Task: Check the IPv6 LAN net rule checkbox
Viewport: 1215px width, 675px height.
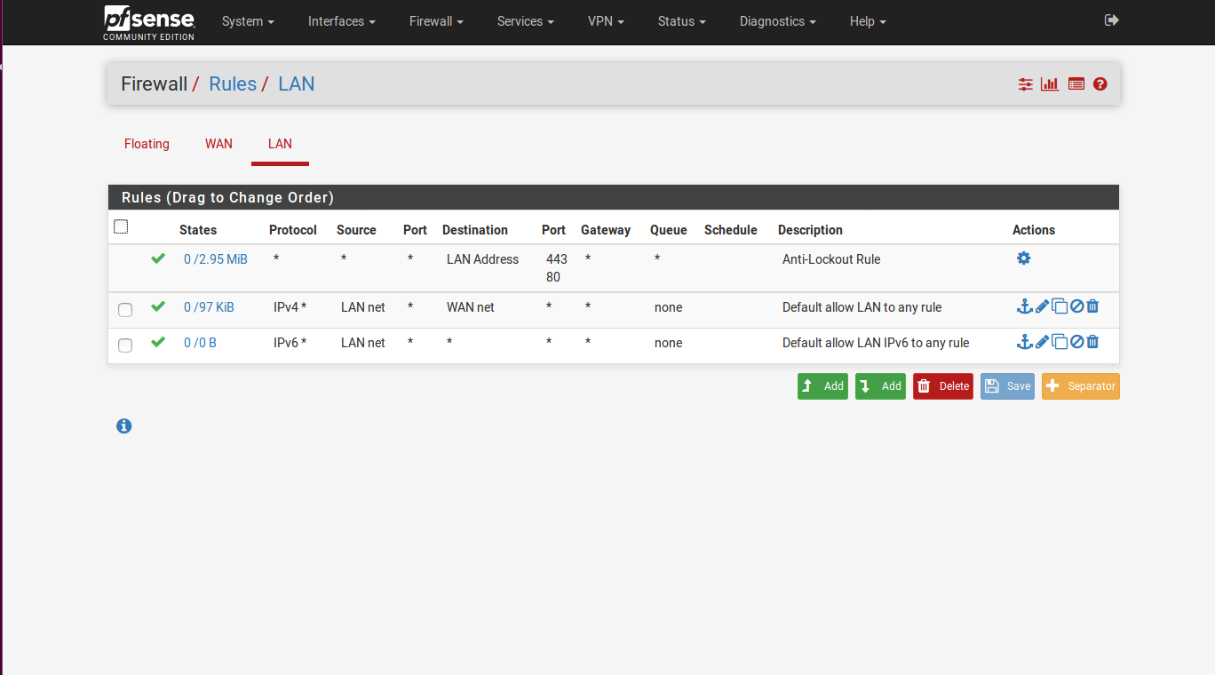Action: (x=125, y=345)
